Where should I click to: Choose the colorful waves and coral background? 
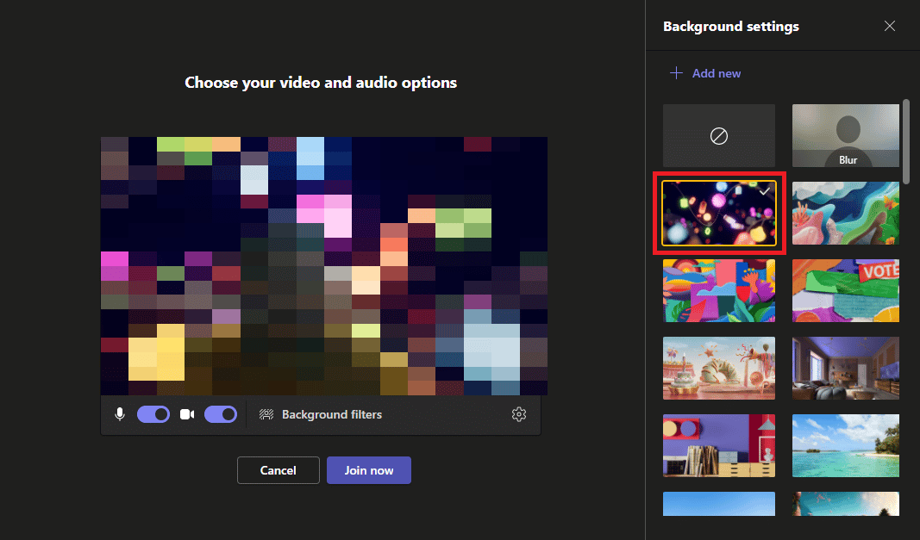[846, 213]
